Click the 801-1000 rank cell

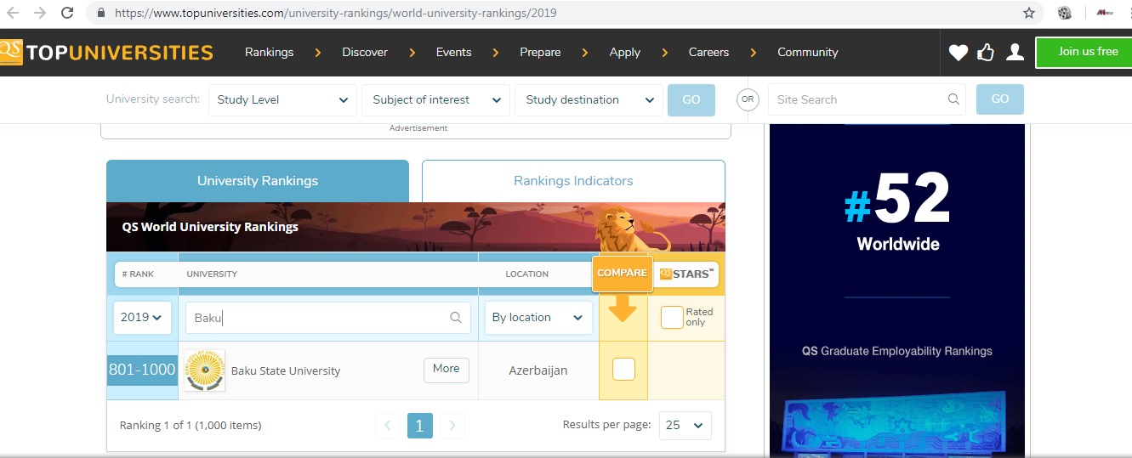click(x=142, y=370)
